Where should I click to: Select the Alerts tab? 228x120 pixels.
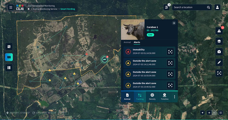[x=137, y=42]
